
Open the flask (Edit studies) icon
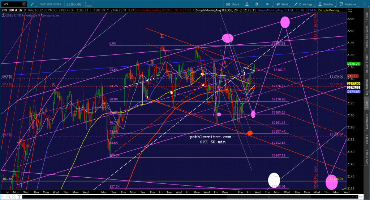[x=247, y=4]
